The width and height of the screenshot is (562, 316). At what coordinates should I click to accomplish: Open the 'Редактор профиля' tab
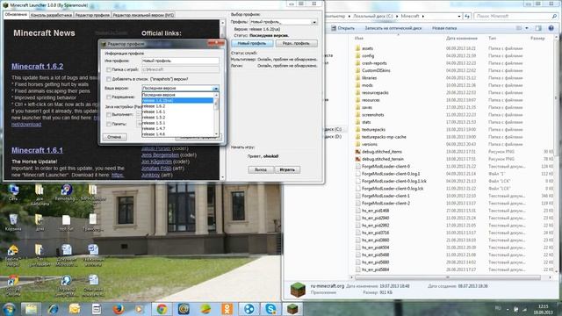[92, 15]
